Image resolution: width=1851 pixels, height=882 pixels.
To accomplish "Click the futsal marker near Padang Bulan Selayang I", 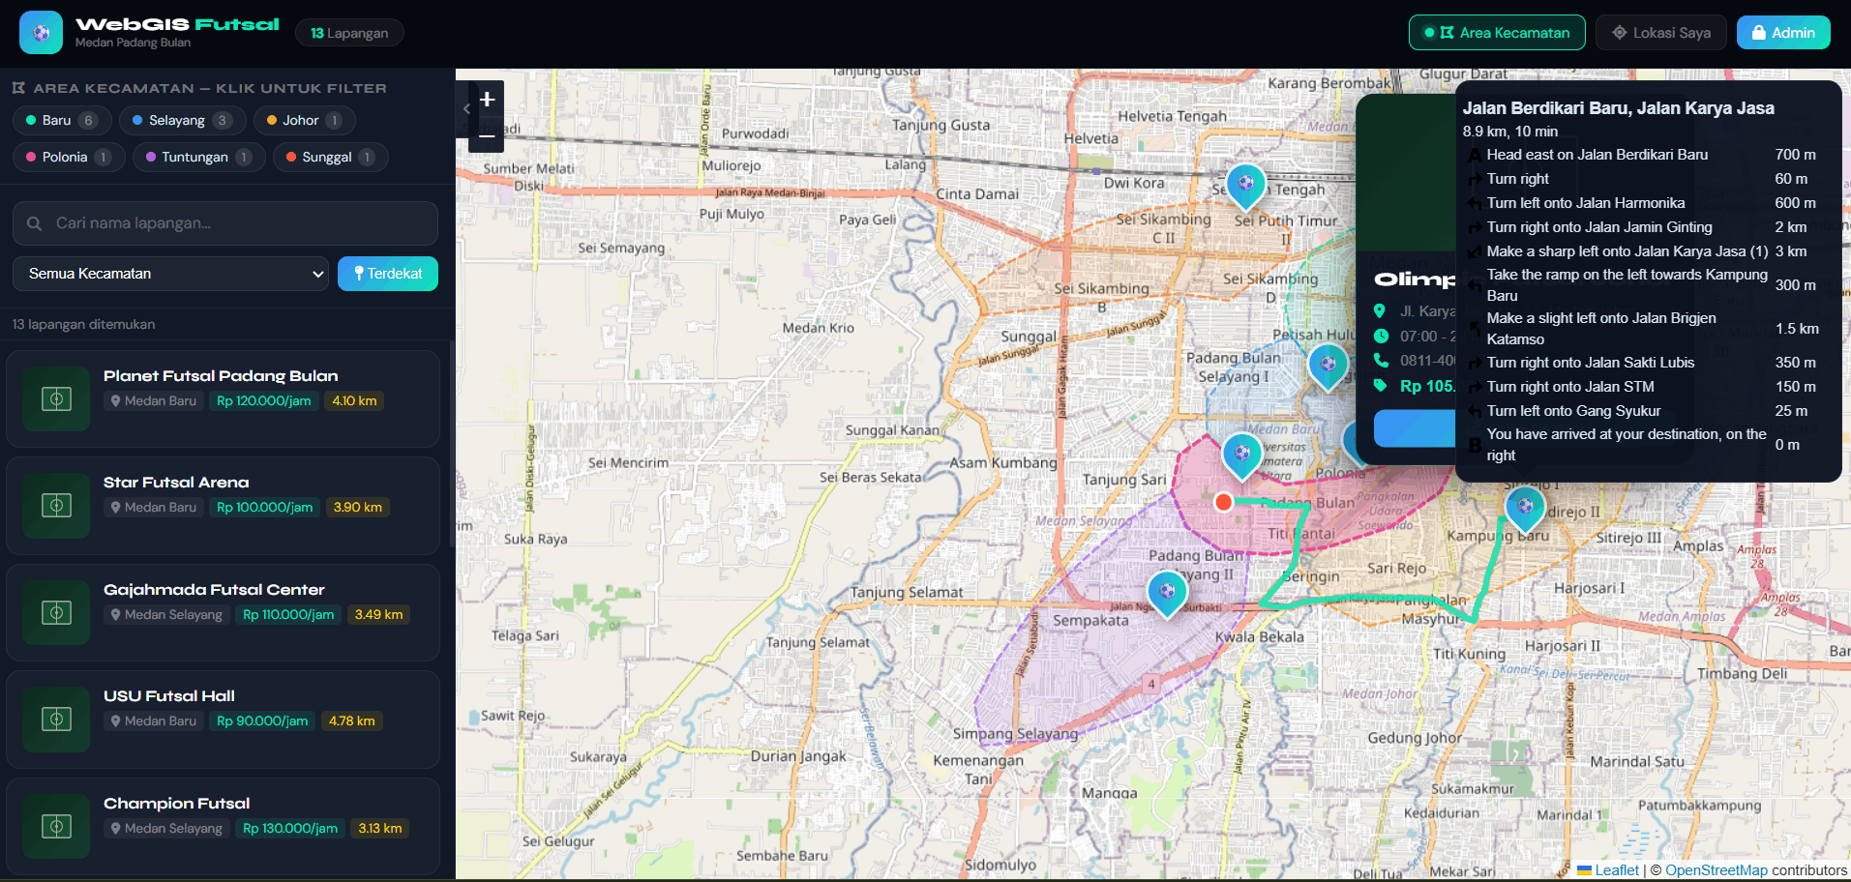I will pyautogui.click(x=1328, y=366).
